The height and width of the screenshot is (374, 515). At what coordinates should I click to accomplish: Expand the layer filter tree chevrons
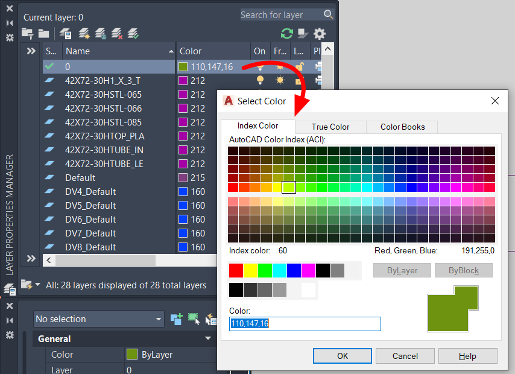pyautogui.click(x=31, y=51)
